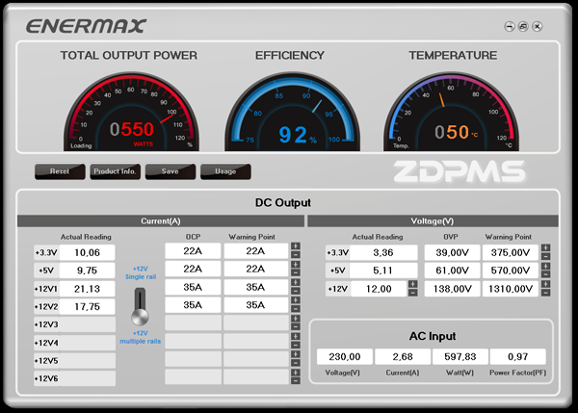
Task: Click +3.3V OVP field 39,00V
Action: pyautogui.click(x=453, y=253)
